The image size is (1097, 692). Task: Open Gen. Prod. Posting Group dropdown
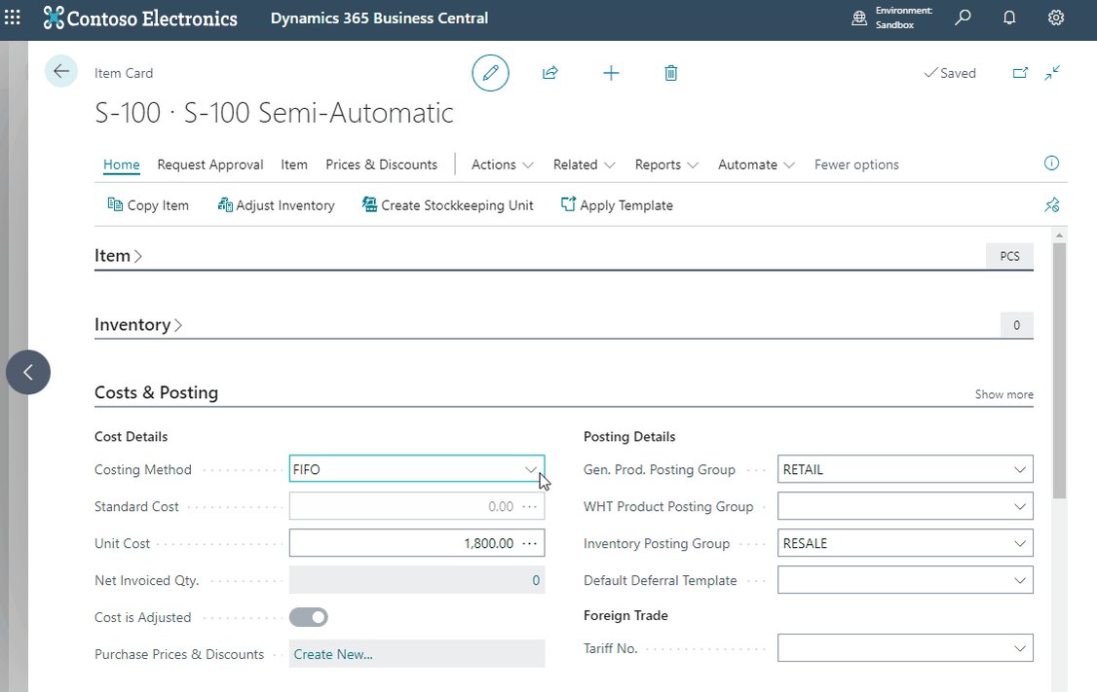(x=1020, y=470)
